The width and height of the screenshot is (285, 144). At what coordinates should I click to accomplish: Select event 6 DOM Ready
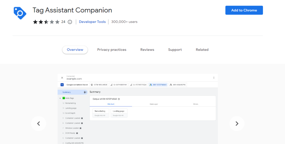(70, 133)
